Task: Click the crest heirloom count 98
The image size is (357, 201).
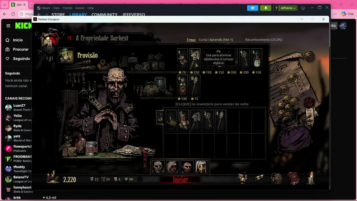Action: click(x=129, y=179)
